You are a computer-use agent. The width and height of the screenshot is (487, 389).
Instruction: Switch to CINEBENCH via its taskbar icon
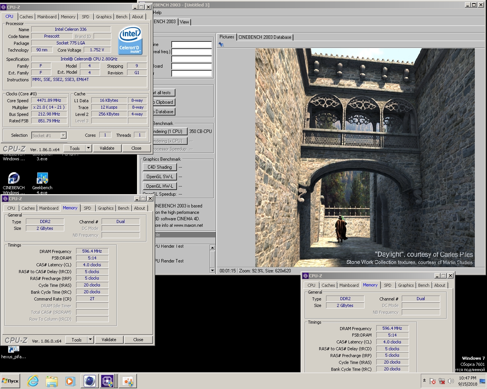89,381
